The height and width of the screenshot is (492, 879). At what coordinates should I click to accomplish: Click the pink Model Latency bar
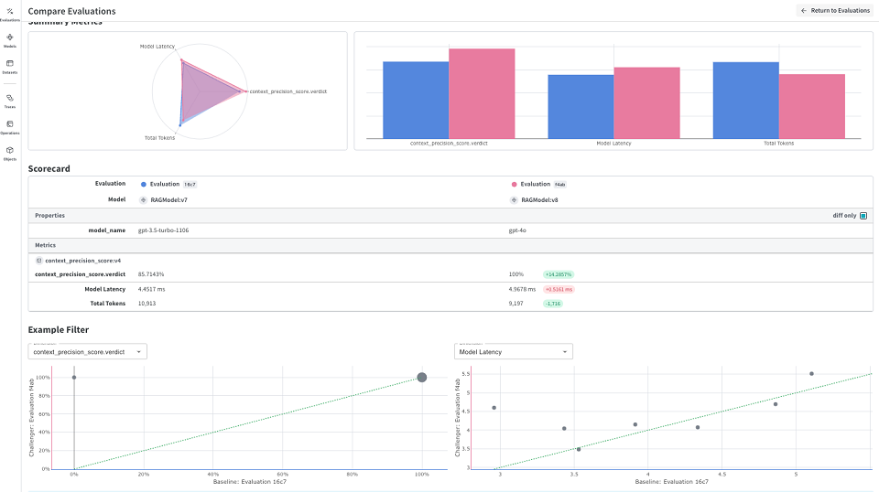646,102
